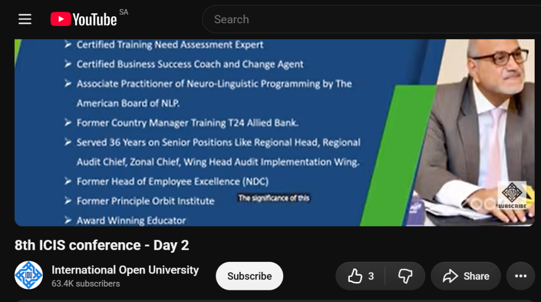
Task: Dislike the video with thumbs-down
Action: pos(405,276)
